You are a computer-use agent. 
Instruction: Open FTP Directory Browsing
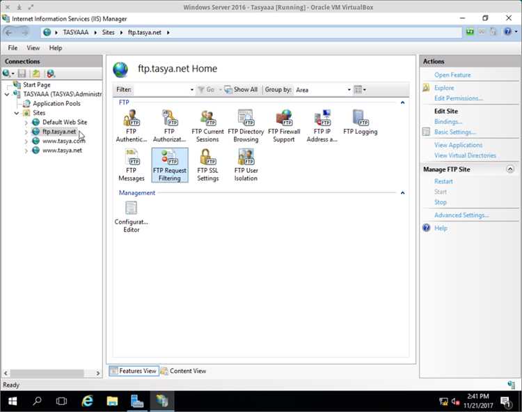(x=246, y=126)
